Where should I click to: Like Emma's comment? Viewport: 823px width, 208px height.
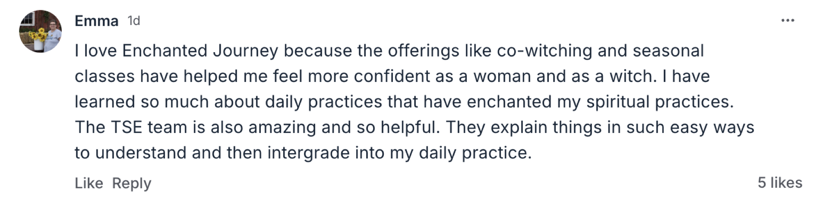[x=89, y=183]
